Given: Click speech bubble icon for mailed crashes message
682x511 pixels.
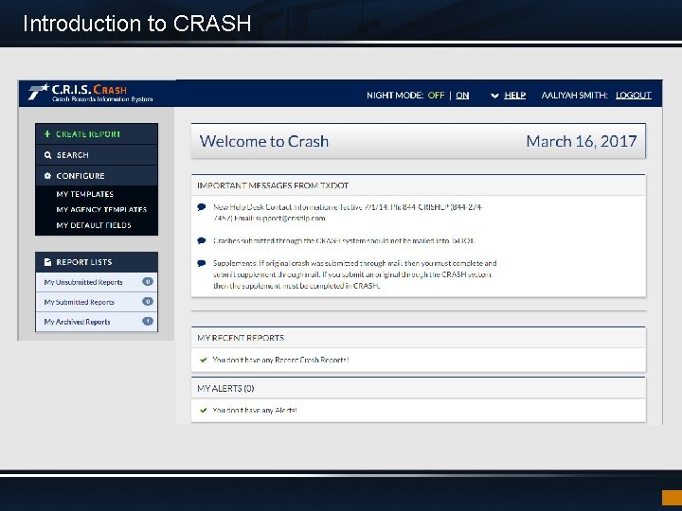Looking at the screenshot, I should coord(202,240).
